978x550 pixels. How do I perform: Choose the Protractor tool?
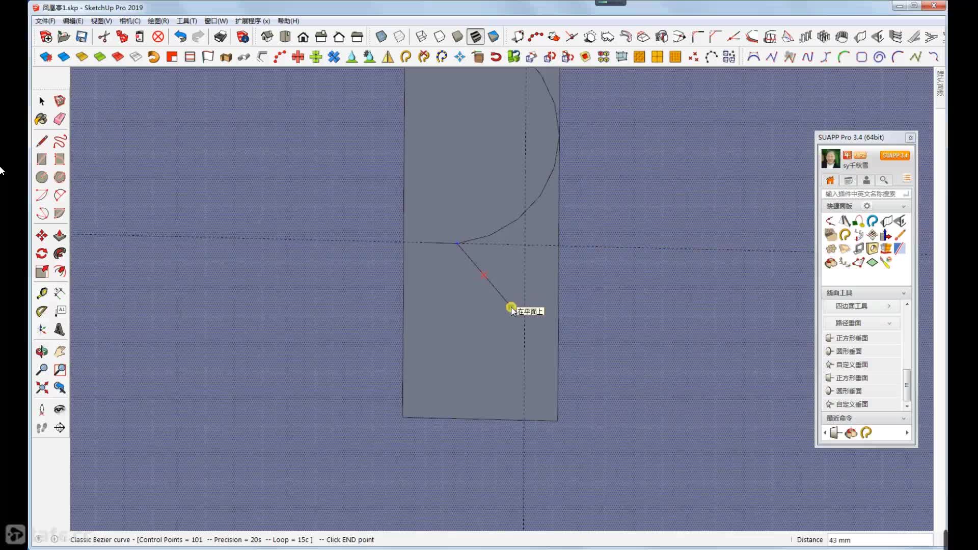tap(42, 311)
